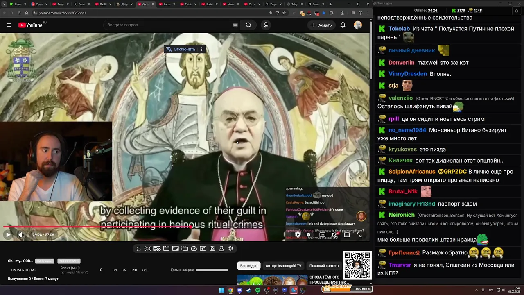Open browser downloads icon
524x295 pixels.
pyautogui.click(x=342, y=13)
